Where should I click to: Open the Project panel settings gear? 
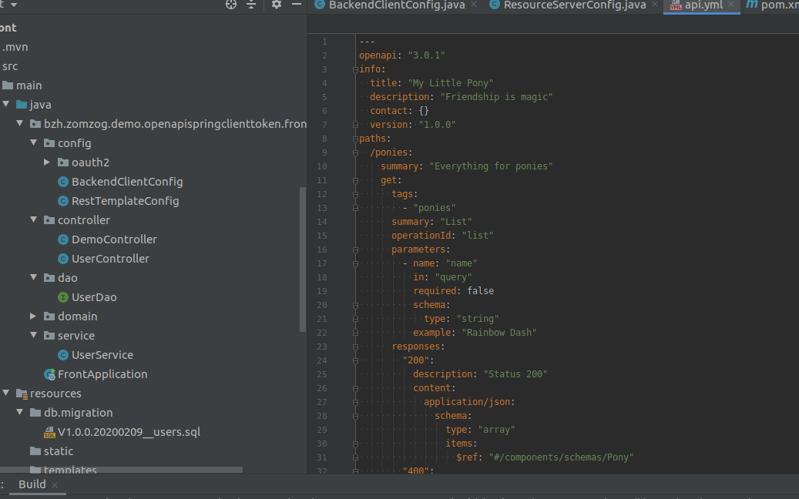coord(276,5)
